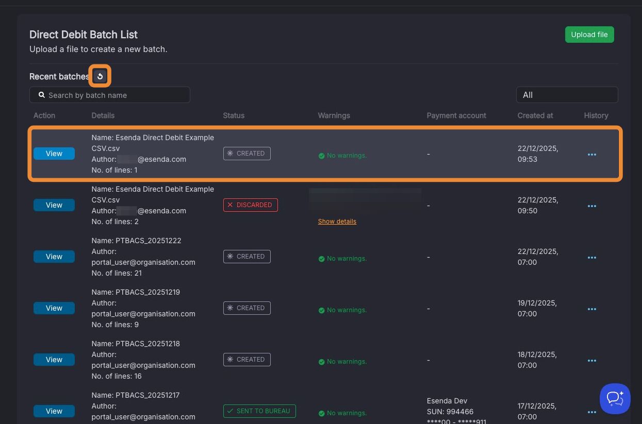
Task: Click CREATED badge of PTBACS_20251222
Action: click(247, 257)
